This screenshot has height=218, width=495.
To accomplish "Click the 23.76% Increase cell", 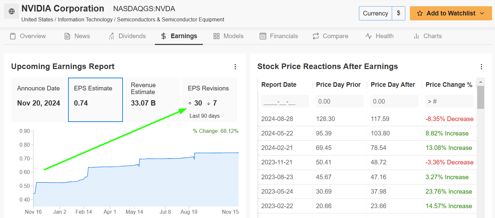I will tap(449, 192).
